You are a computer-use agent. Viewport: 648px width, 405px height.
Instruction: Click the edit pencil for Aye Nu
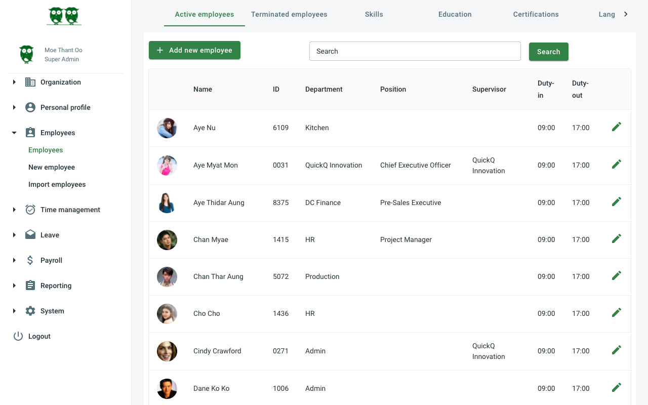pyautogui.click(x=616, y=127)
